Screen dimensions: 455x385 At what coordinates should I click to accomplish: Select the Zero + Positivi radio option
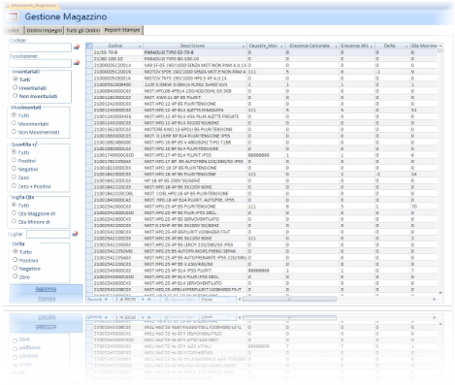pos(14,186)
